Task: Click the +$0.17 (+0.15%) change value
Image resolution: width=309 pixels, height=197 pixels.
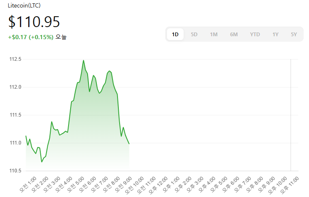Action: click(31, 37)
